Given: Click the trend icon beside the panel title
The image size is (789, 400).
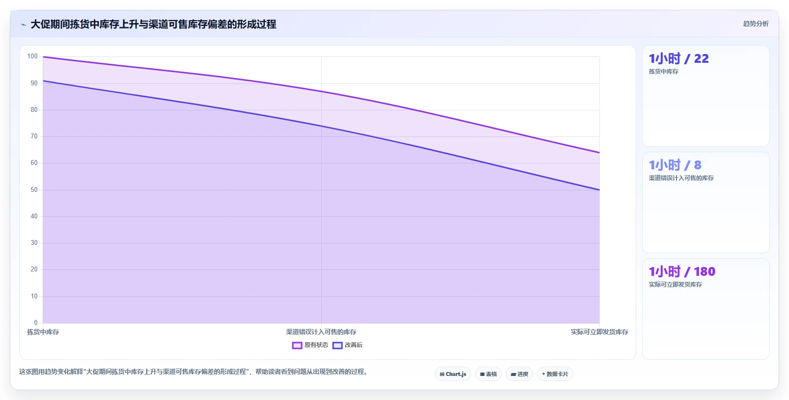Looking at the screenshot, I should [23, 25].
